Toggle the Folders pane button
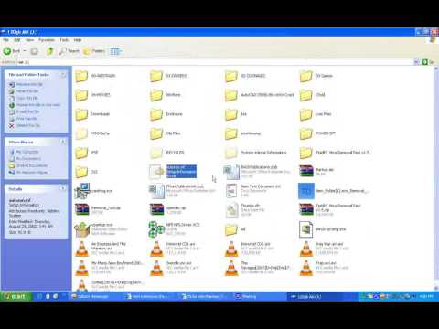This screenshot has height=329, width=439. (94, 51)
